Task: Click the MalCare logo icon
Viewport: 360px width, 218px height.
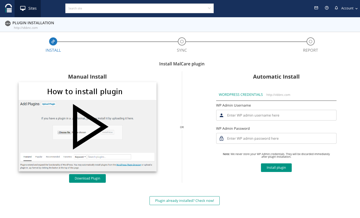Action: [9, 8]
